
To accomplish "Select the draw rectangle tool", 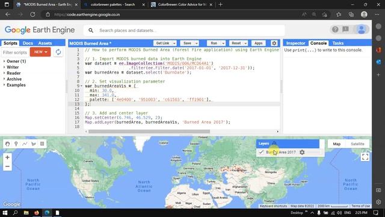I will [42, 144].
